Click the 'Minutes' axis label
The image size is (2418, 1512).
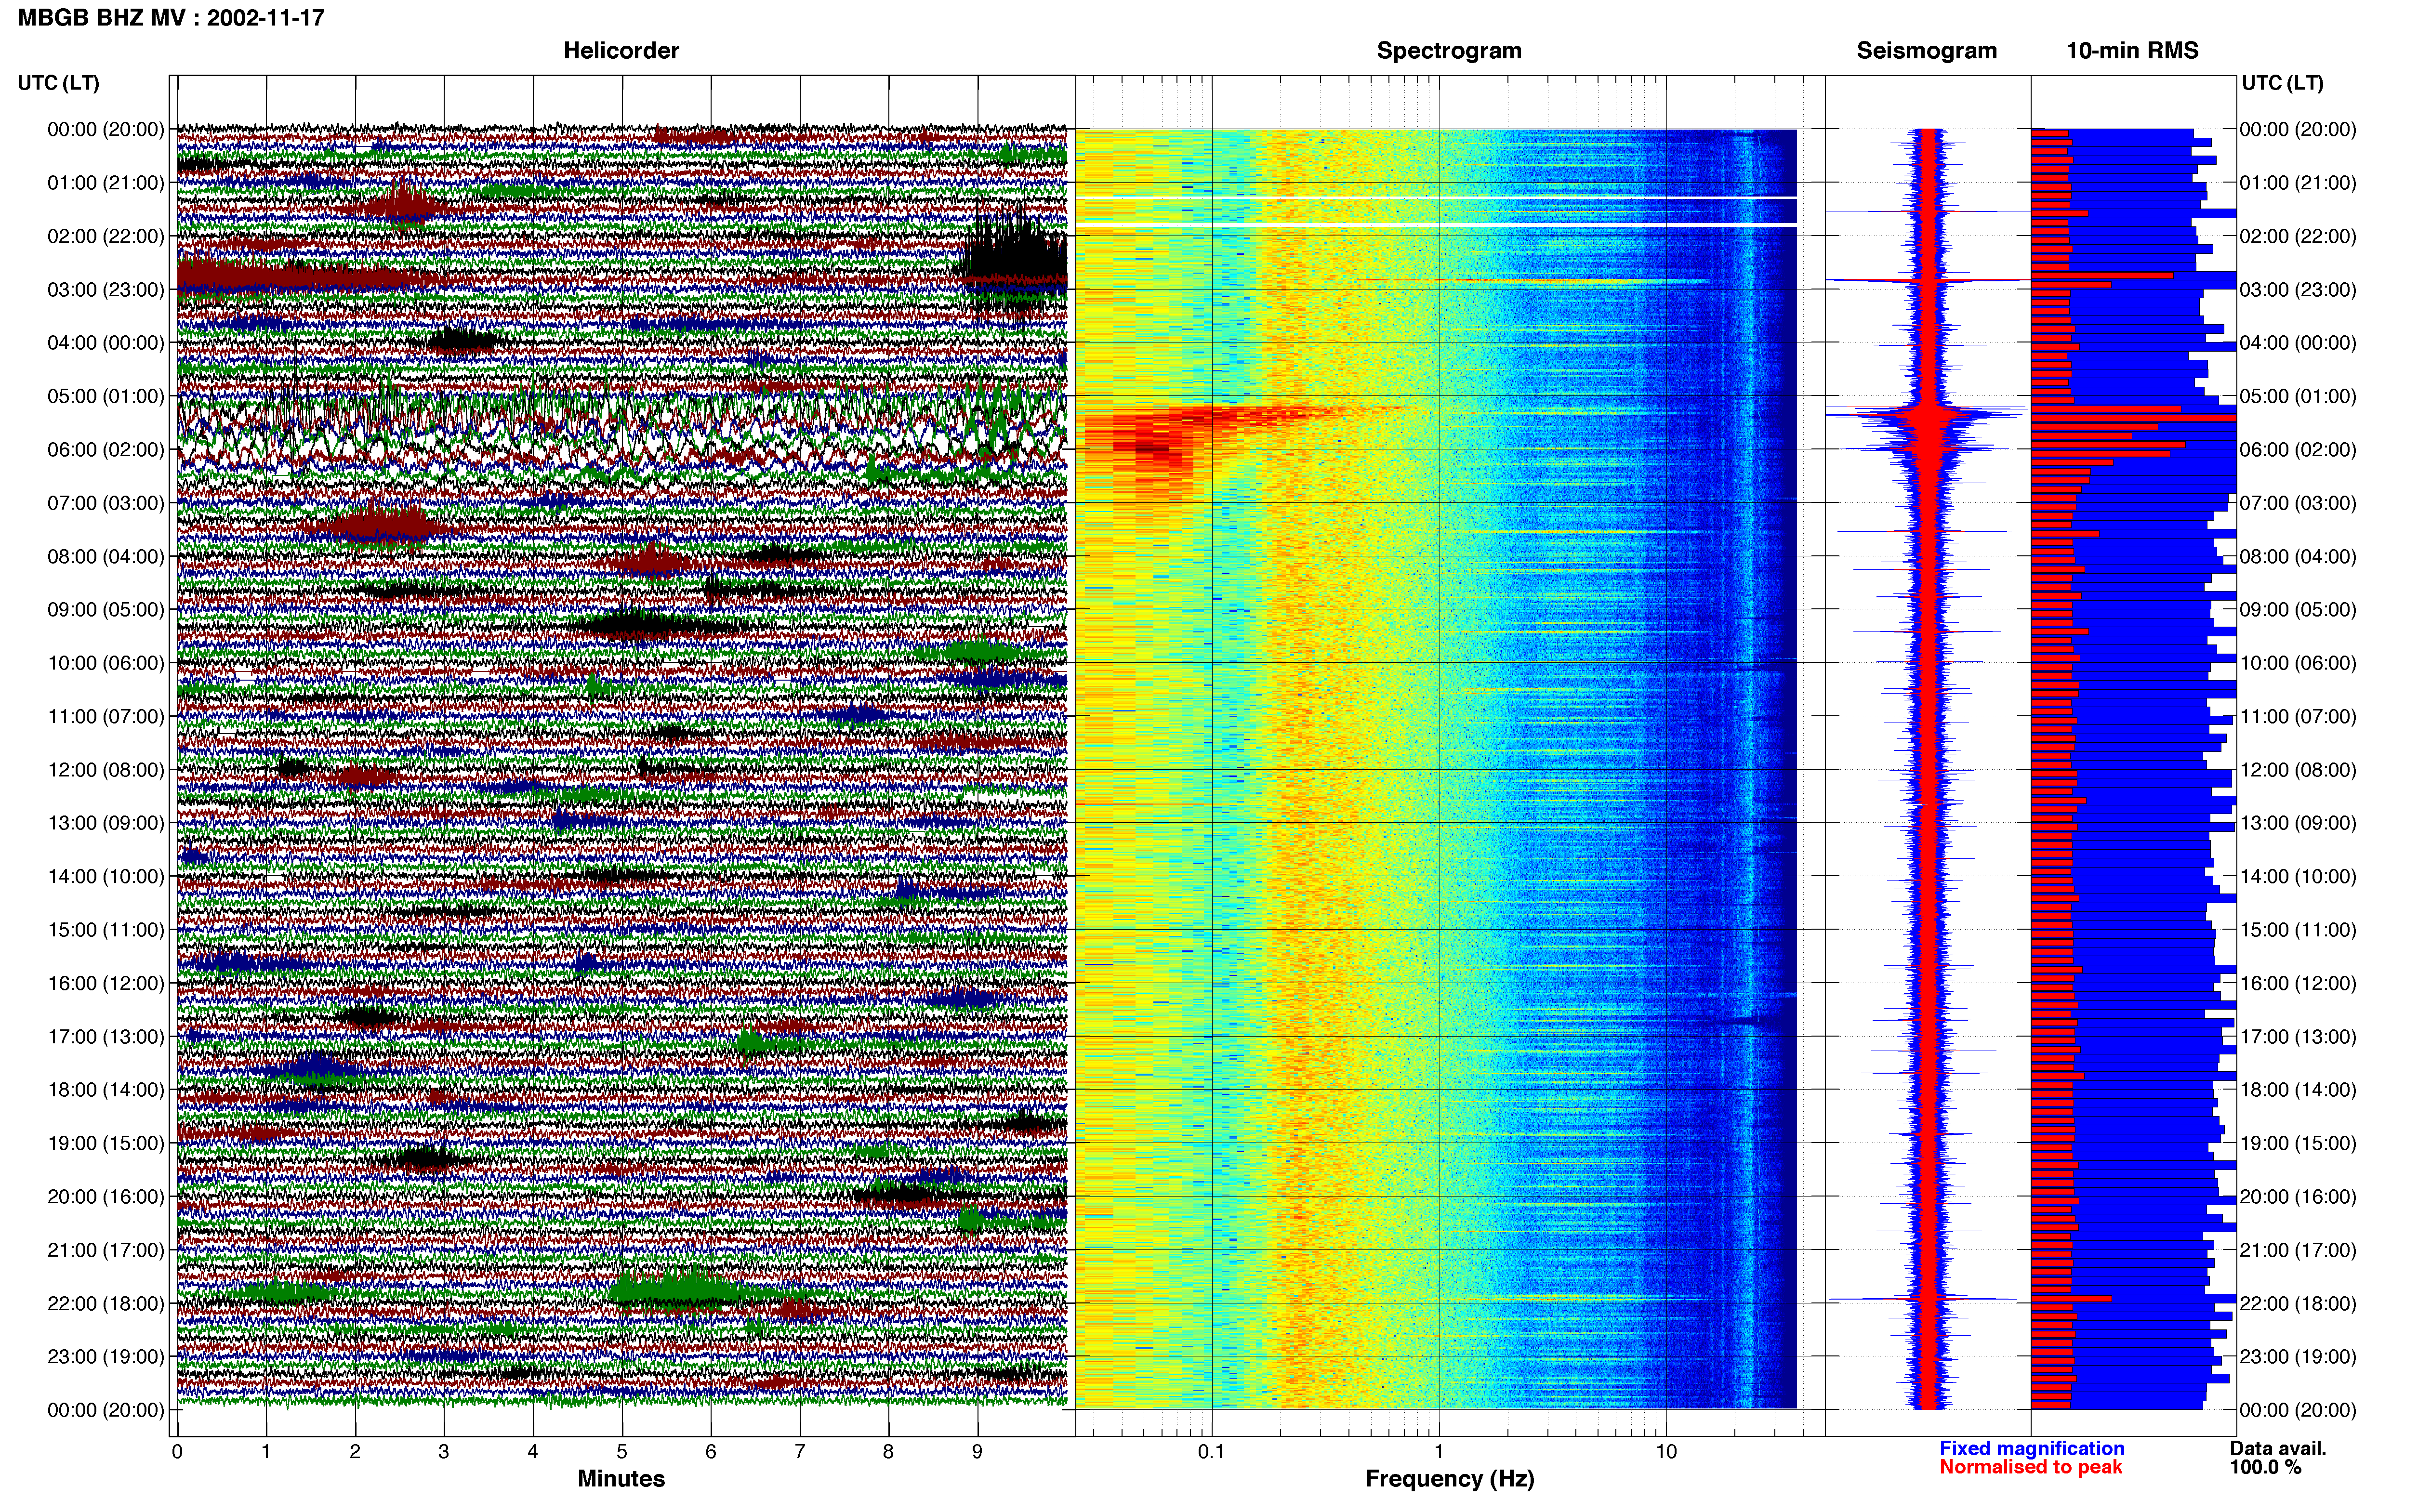(x=621, y=1478)
